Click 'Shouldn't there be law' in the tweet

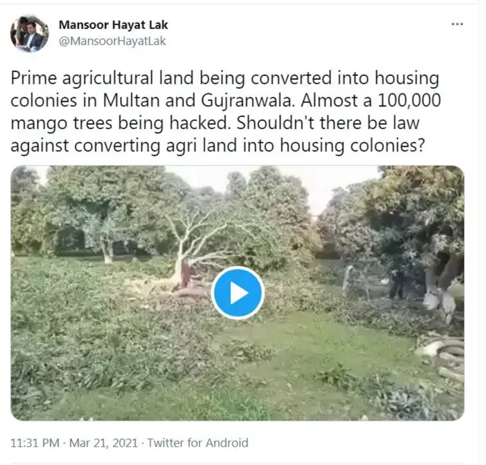click(x=328, y=123)
